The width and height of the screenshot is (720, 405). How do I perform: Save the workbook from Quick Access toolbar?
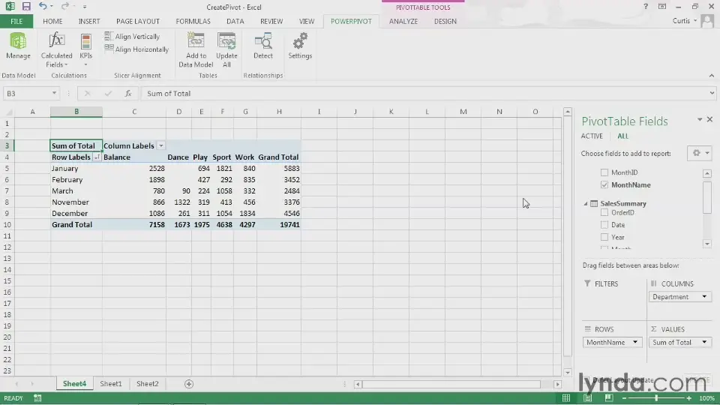(26, 7)
